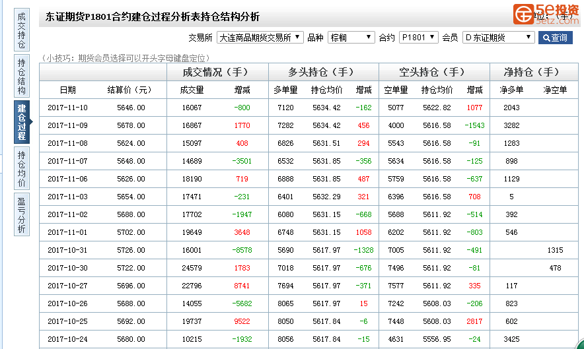
Task: Click the 净多单 column header
Action: click(x=511, y=90)
